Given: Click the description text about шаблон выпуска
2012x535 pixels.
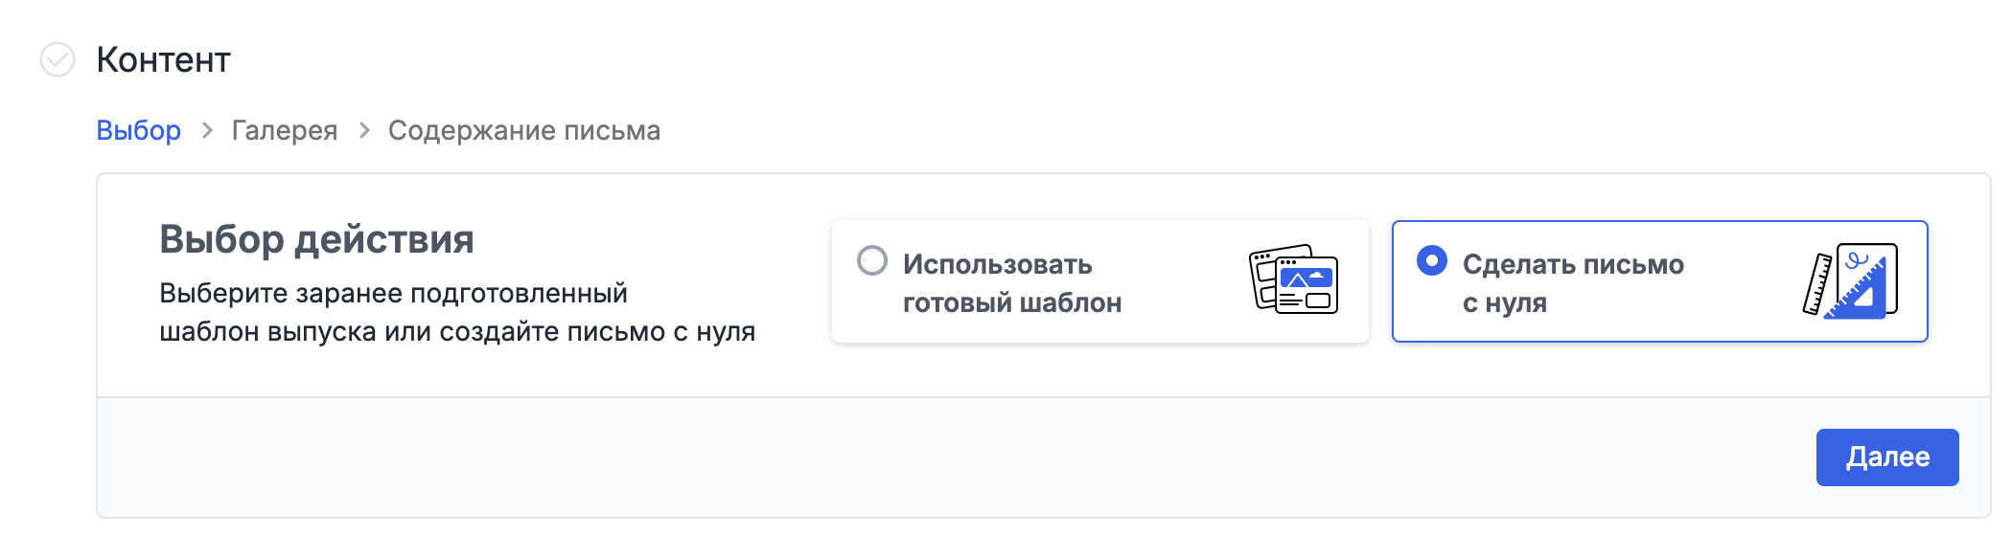Looking at the screenshot, I should (x=456, y=312).
